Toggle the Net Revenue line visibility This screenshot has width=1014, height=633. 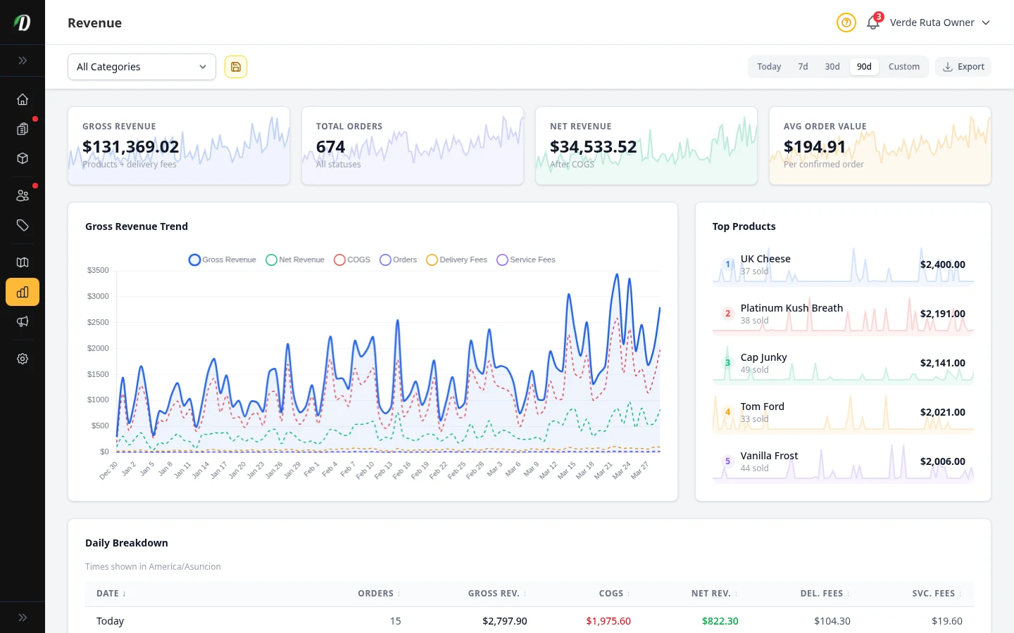294,260
